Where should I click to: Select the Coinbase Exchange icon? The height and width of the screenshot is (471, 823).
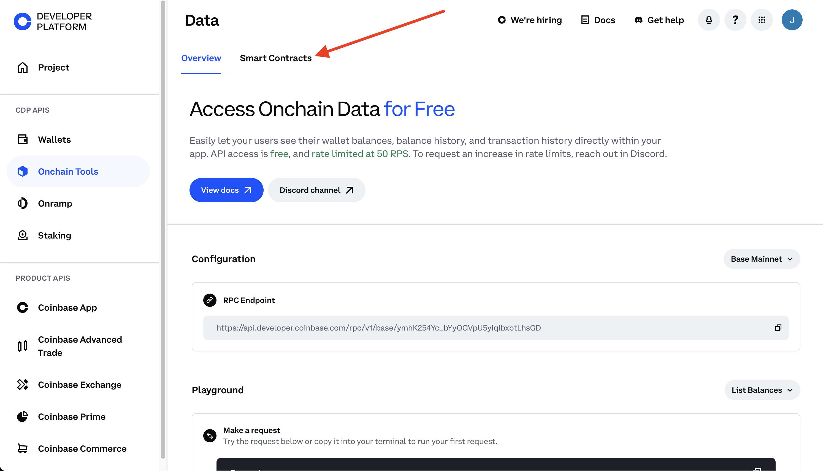pos(22,385)
